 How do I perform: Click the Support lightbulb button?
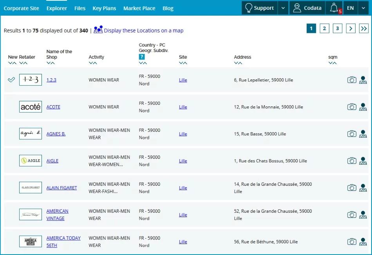tap(260, 8)
